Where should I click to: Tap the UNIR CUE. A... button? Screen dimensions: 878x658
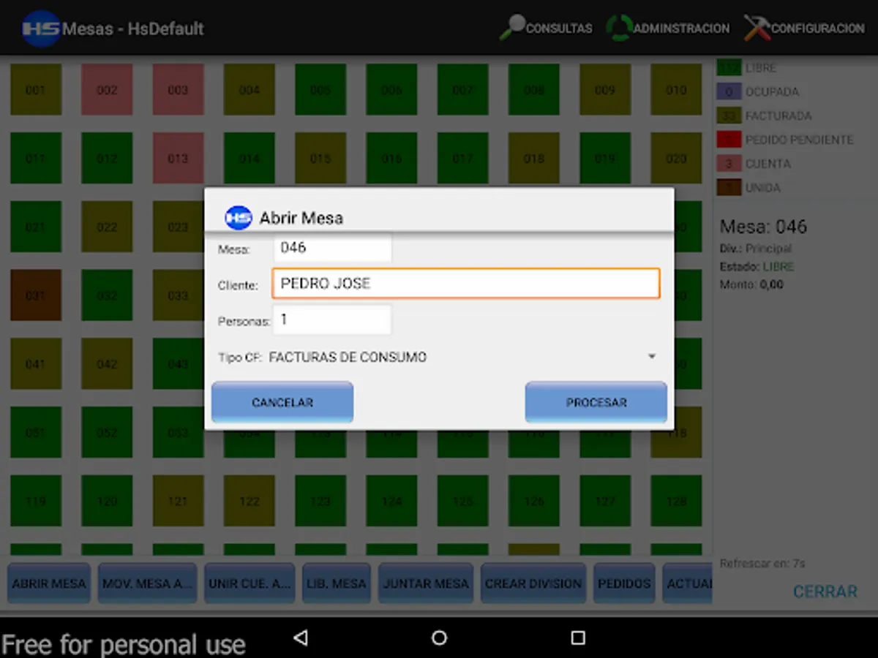coord(249,583)
